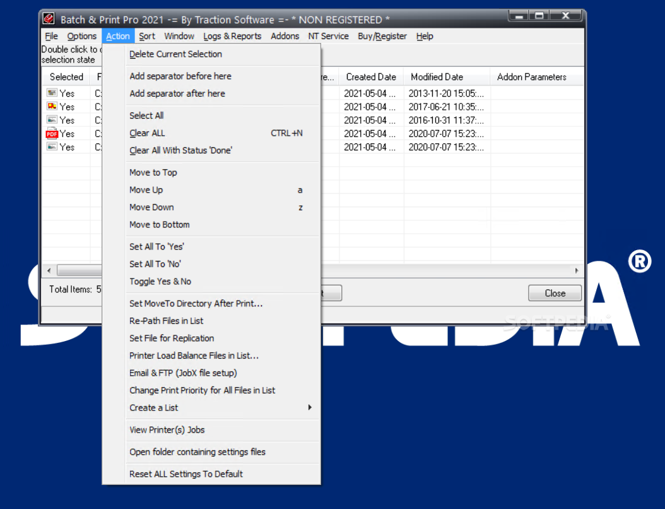Choose Toggle Yes & No

coord(211,282)
